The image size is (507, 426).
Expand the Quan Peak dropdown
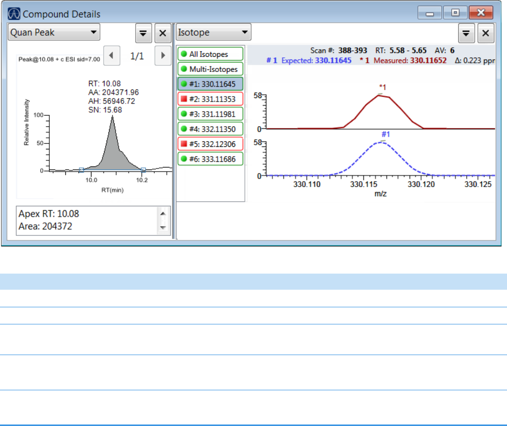point(54,33)
